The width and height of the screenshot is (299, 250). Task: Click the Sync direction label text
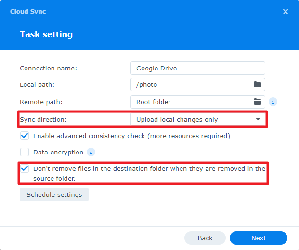(44, 119)
